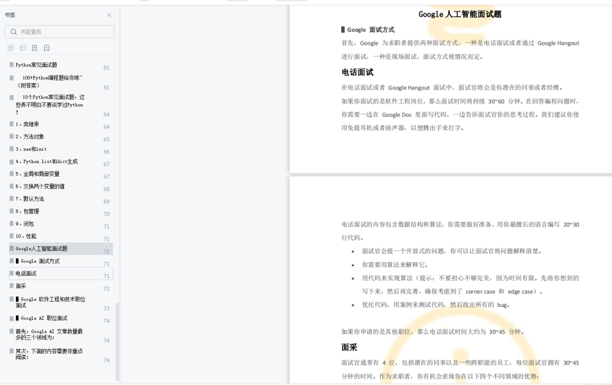
Task: Collapse all bookmarks icon
Action: (23, 48)
